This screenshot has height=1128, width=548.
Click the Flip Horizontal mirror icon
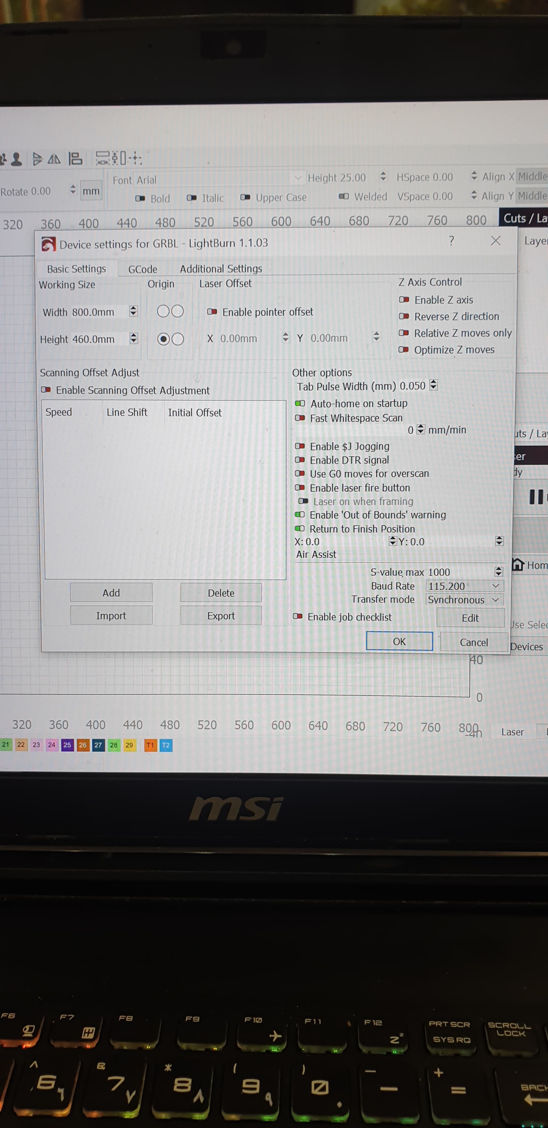tap(54, 159)
